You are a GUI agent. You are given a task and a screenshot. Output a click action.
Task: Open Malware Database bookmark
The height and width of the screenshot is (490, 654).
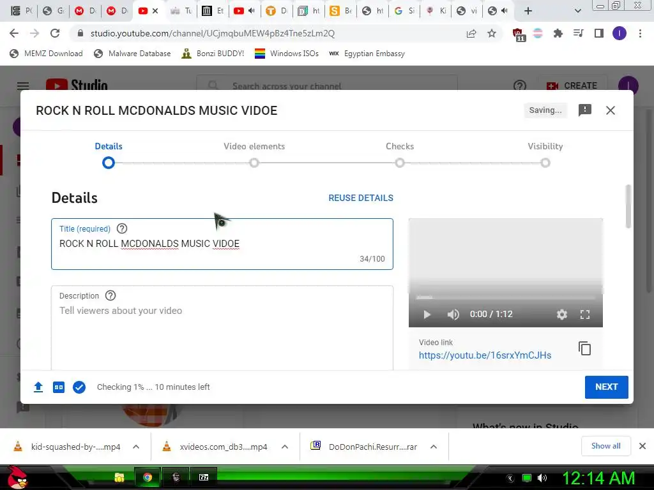(133, 54)
